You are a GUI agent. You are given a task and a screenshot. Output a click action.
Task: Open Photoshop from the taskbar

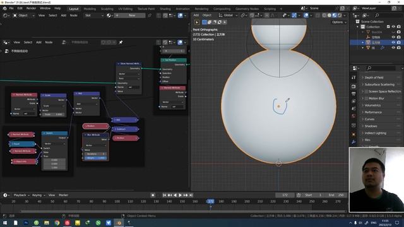(x=26, y=223)
